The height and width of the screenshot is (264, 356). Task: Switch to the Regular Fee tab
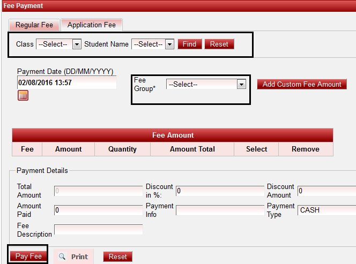tap(34, 25)
